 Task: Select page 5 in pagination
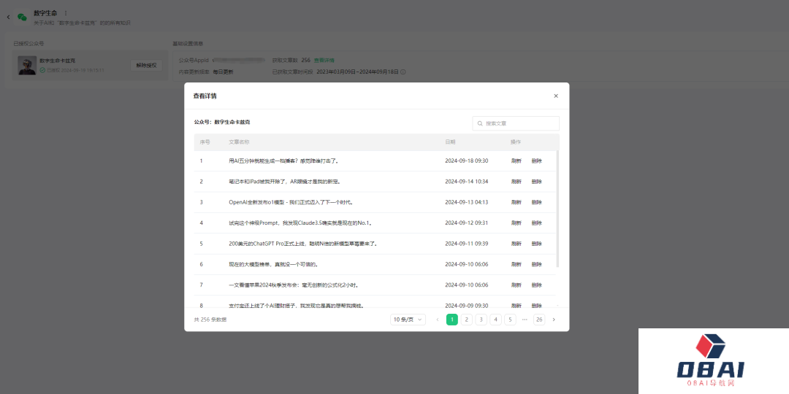510,320
